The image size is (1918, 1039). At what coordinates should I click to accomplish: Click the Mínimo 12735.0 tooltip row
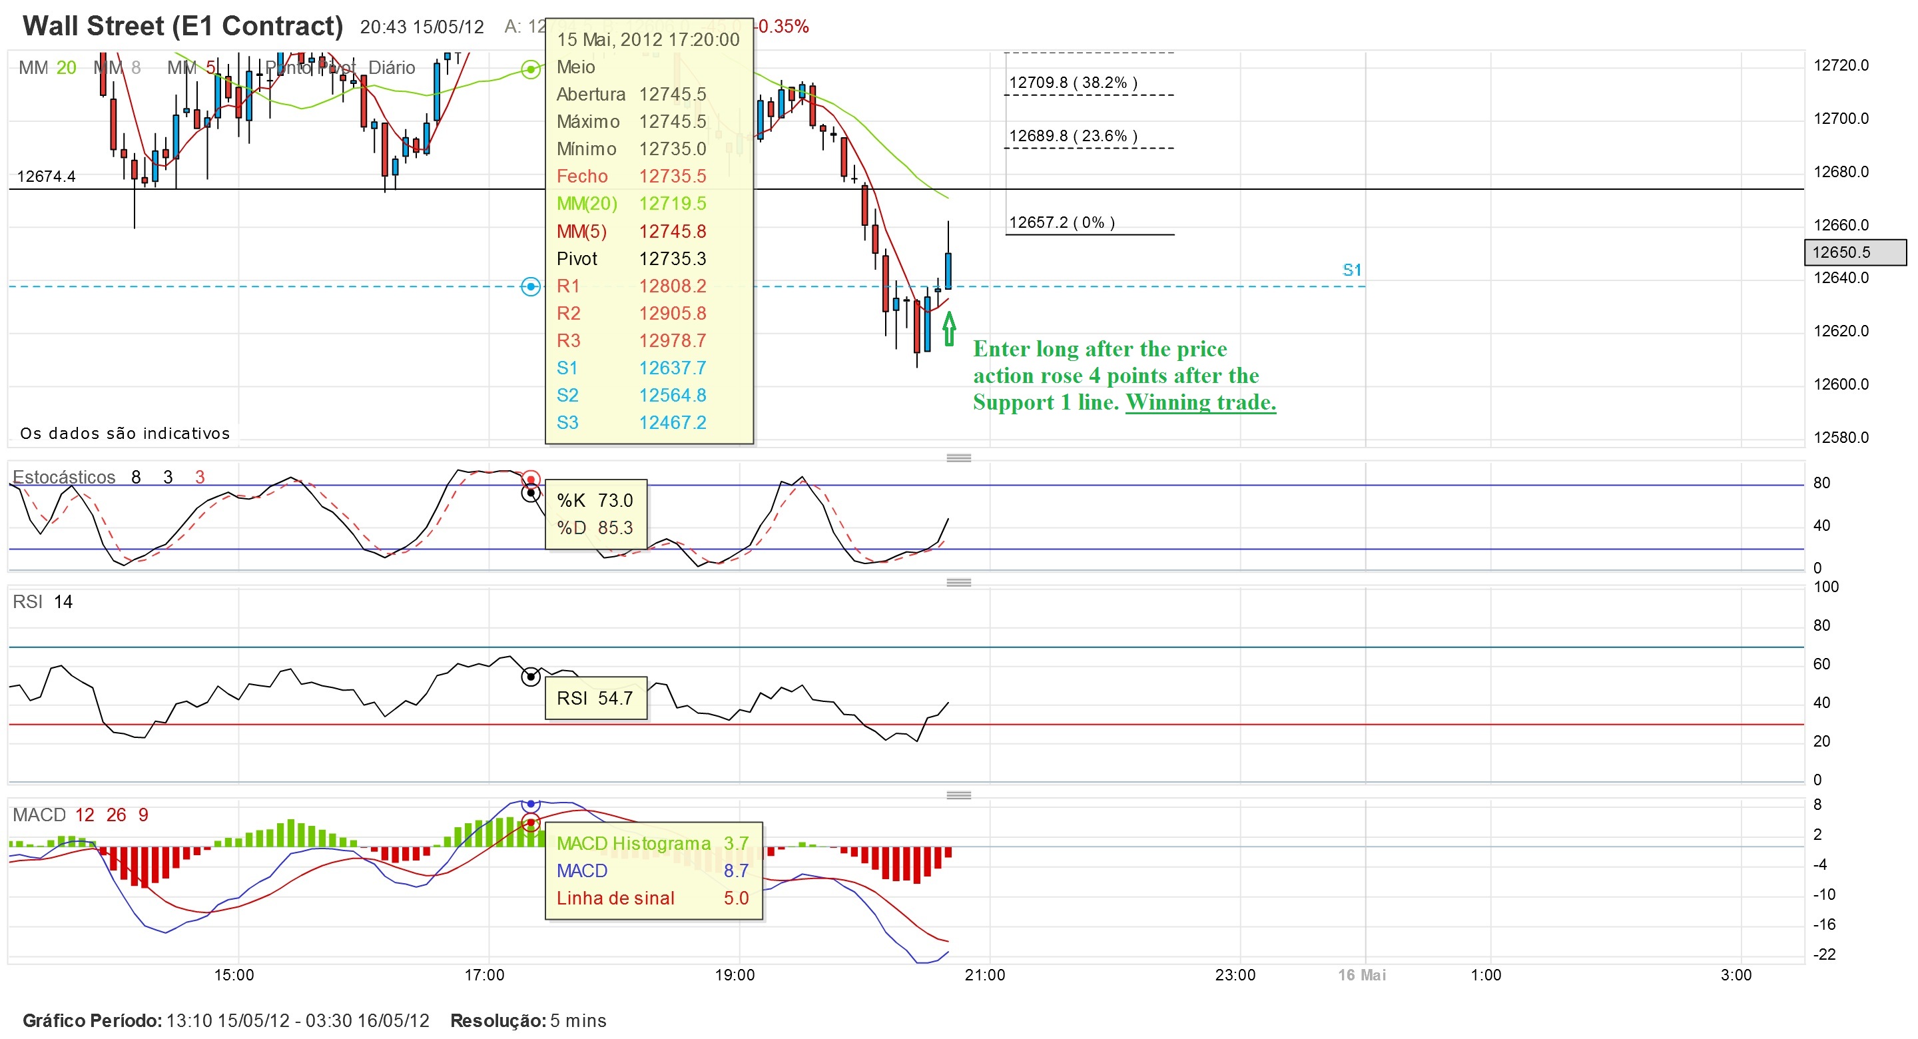pyautogui.click(x=631, y=149)
